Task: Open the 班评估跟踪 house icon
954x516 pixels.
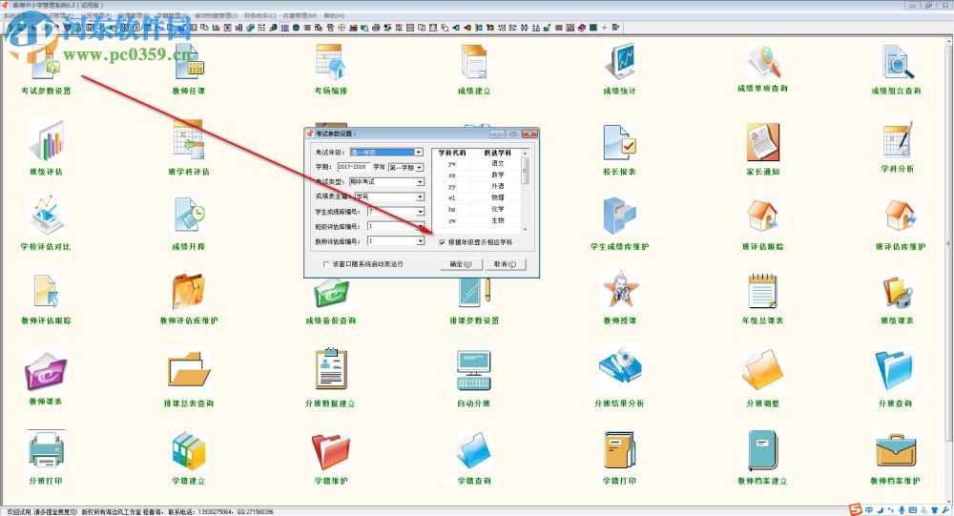Action: 762,216
